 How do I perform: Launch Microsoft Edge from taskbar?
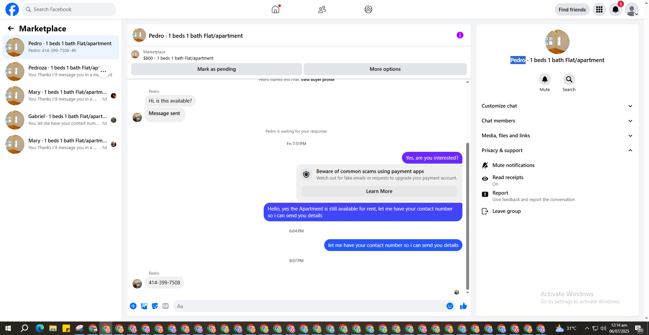pos(40,328)
